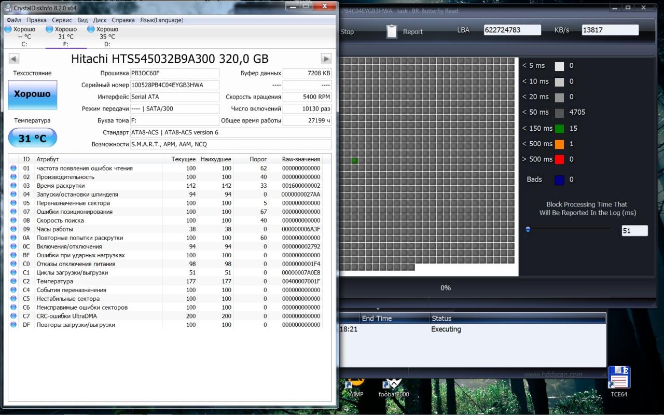664x415 pixels.
Task: Select the 01 read error rate row
Action: (165, 168)
